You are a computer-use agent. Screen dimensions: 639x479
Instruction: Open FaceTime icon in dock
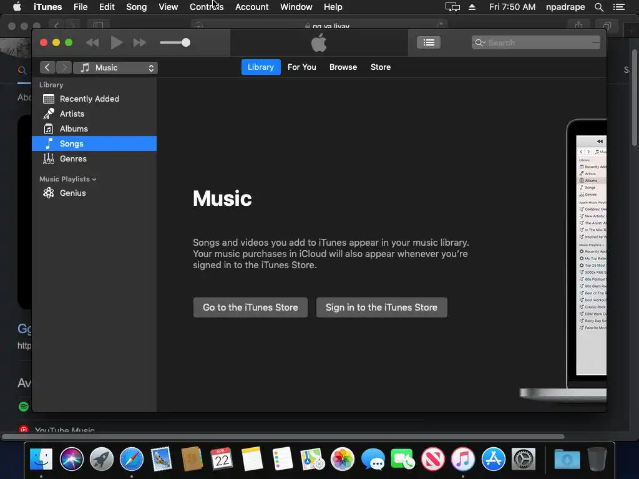(402, 459)
